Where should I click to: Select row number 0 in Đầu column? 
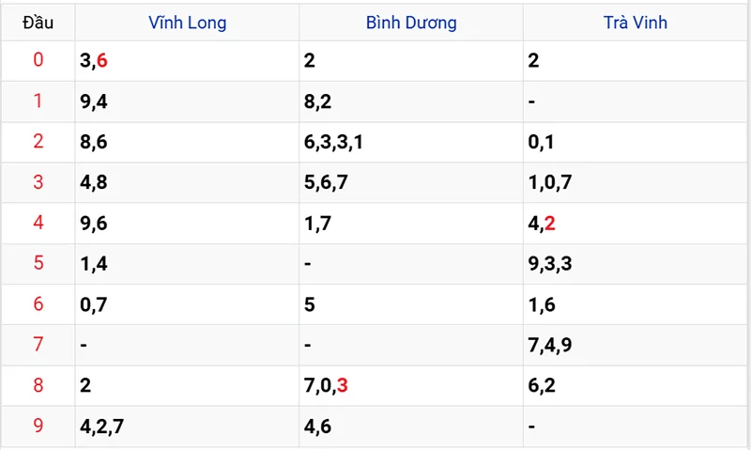(x=38, y=61)
